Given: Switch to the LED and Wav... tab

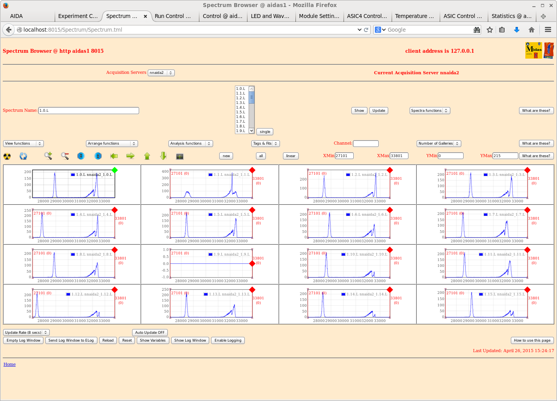Looking at the screenshot, I should tap(271, 16).
